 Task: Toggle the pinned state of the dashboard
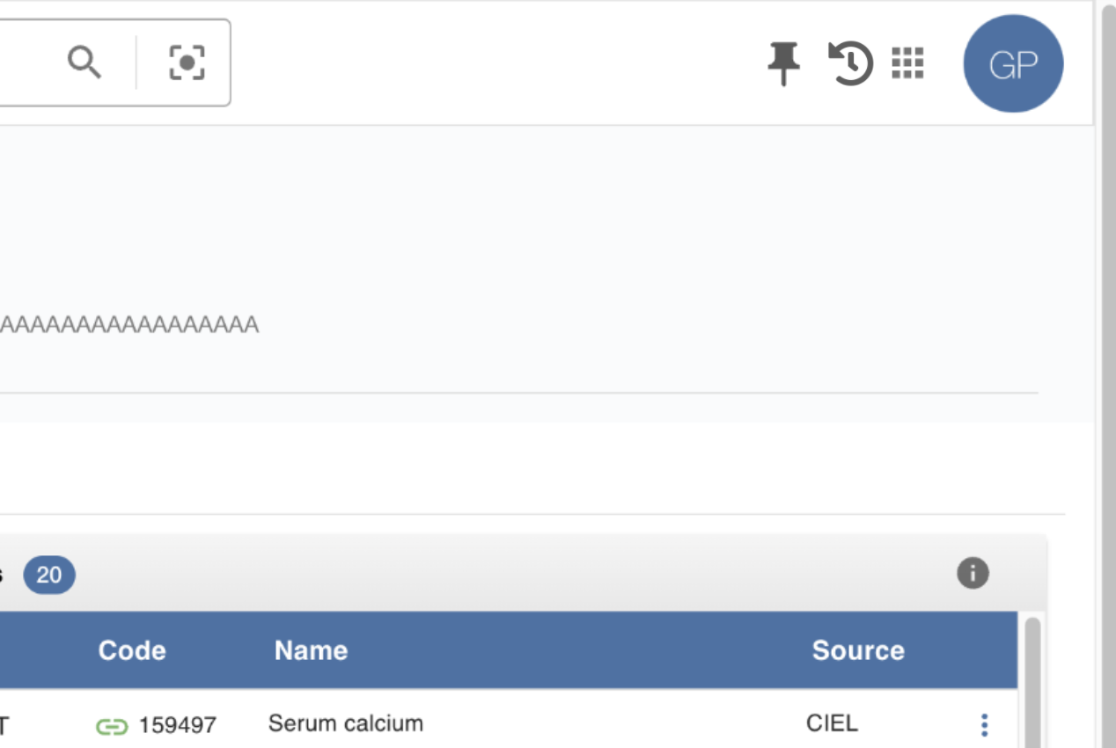tap(783, 63)
